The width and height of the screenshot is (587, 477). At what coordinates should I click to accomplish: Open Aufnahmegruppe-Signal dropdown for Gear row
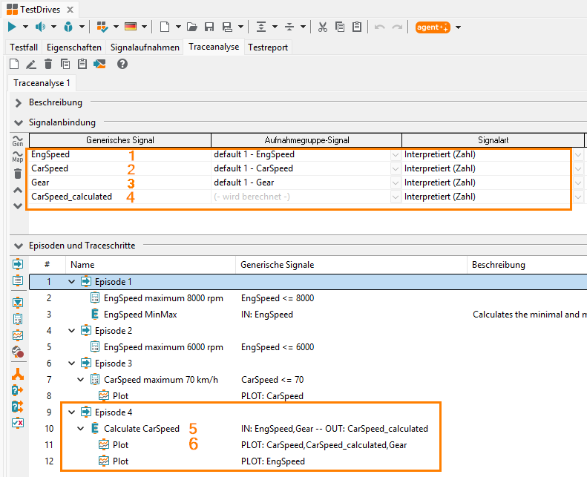click(396, 183)
